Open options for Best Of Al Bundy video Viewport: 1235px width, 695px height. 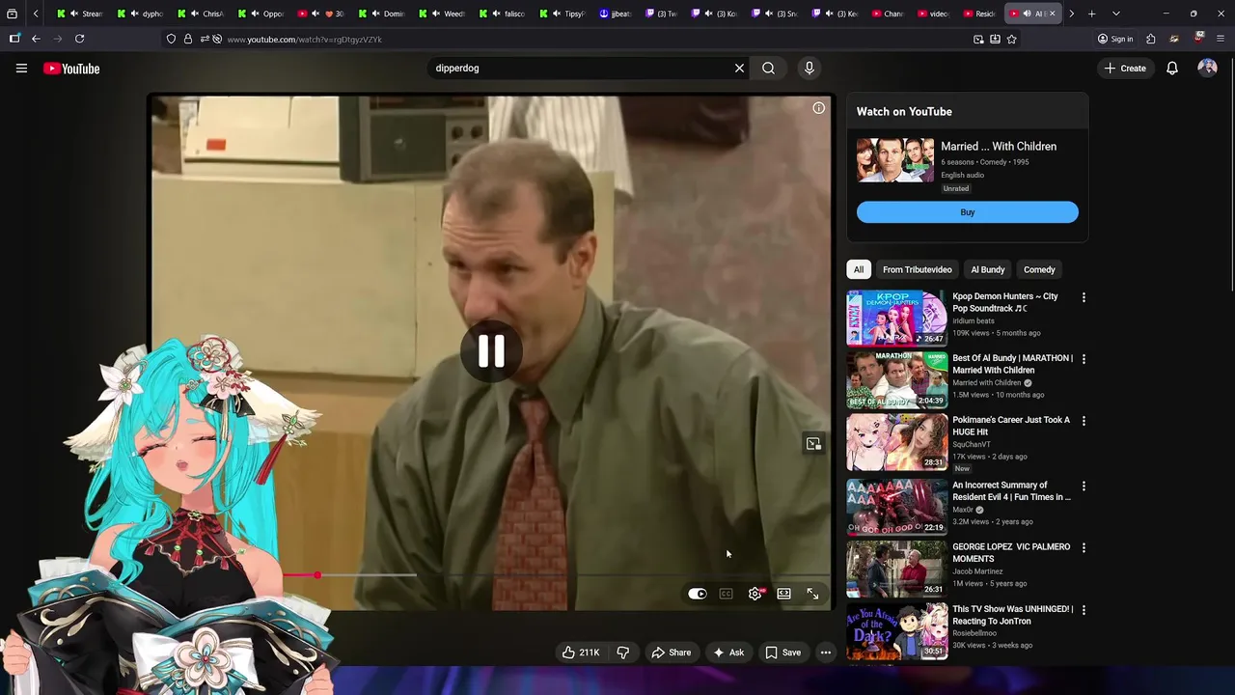[1084, 359]
